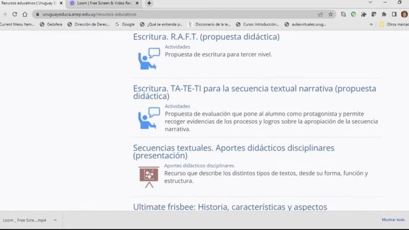Open the Extensions puzzle icon menu
409x230 pixels.
click(384, 14)
